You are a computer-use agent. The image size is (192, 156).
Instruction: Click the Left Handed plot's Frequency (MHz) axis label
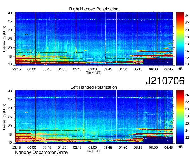point(4,117)
